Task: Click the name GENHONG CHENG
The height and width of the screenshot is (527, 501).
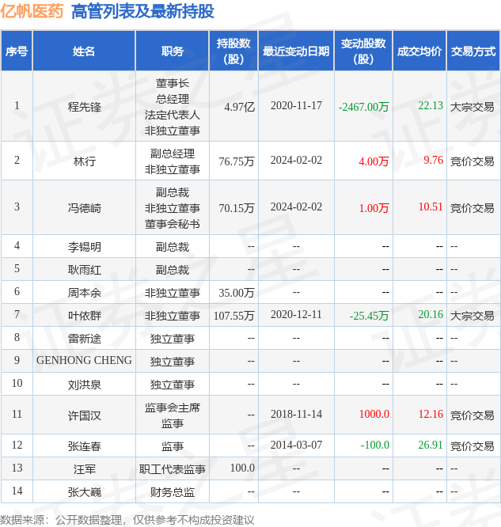Action: pos(84,360)
